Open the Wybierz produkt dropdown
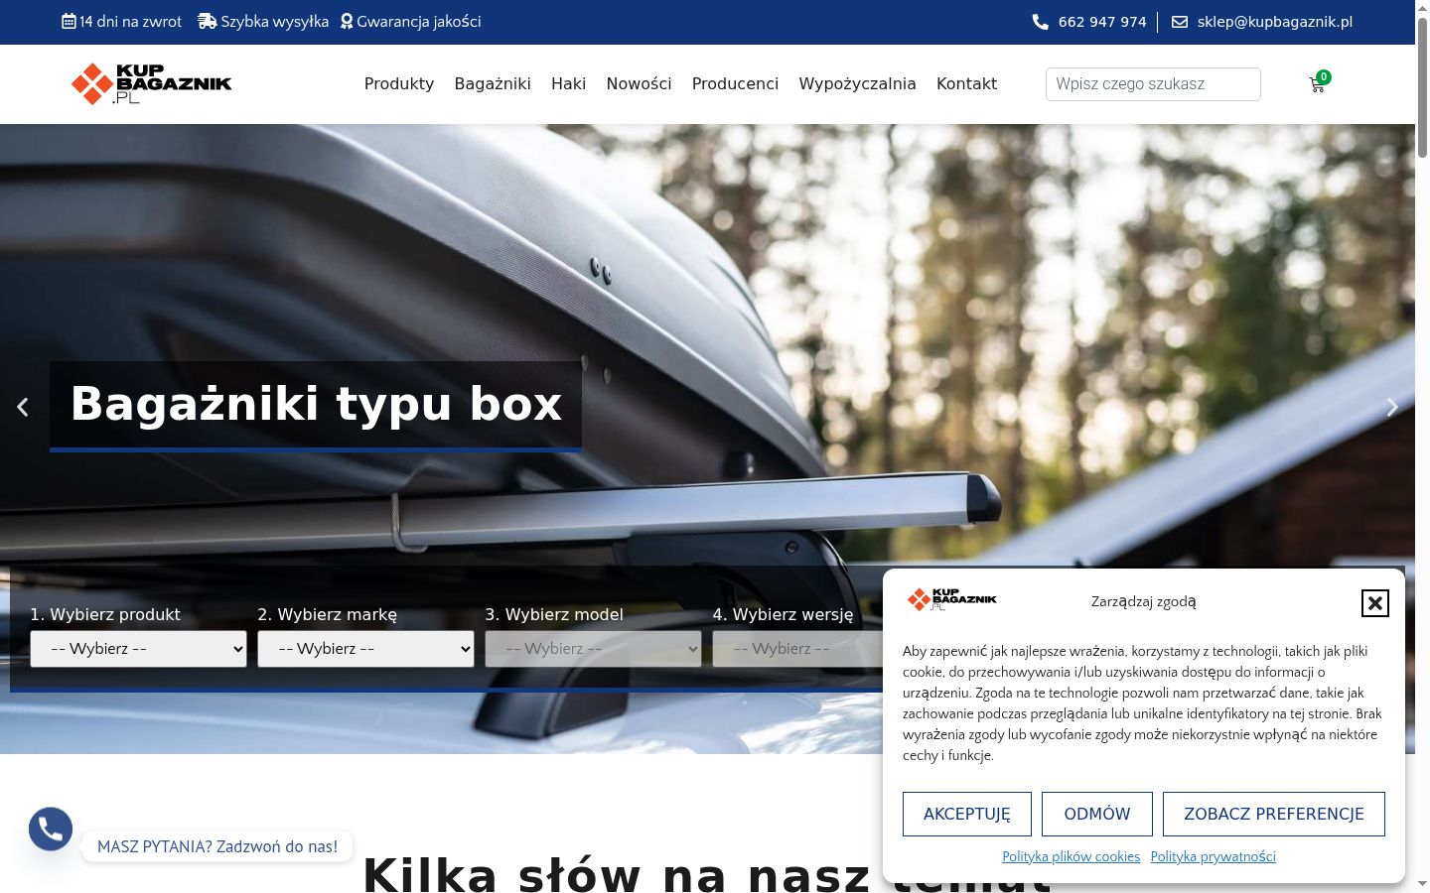1430x893 pixels. pos(138,649)
